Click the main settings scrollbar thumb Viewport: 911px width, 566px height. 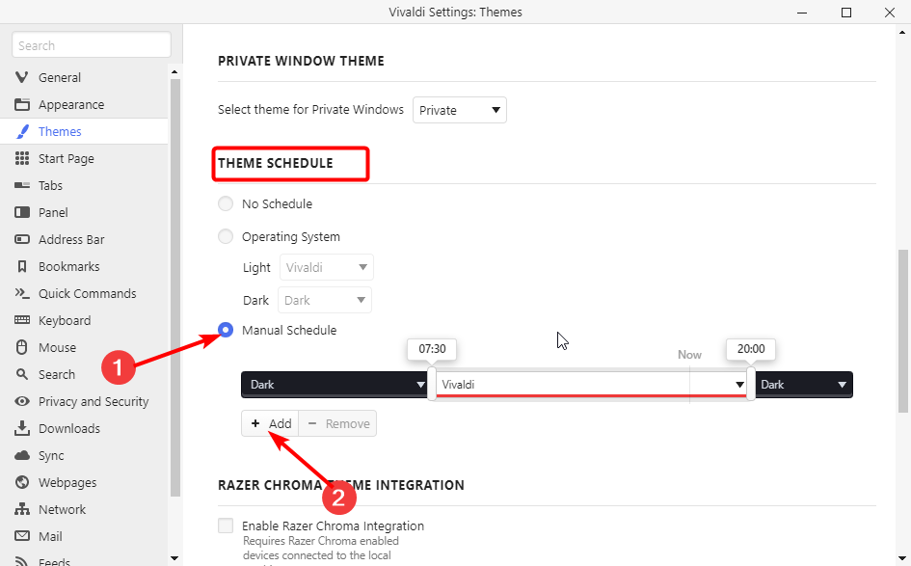tap(903, 332)
